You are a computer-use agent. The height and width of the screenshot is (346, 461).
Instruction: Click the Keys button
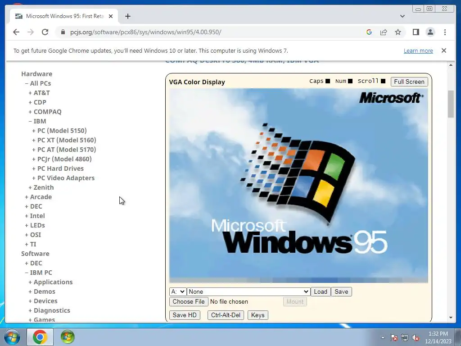258,315
